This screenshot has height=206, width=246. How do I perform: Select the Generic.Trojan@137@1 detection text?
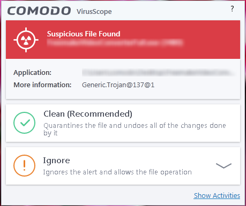[118, 85]
